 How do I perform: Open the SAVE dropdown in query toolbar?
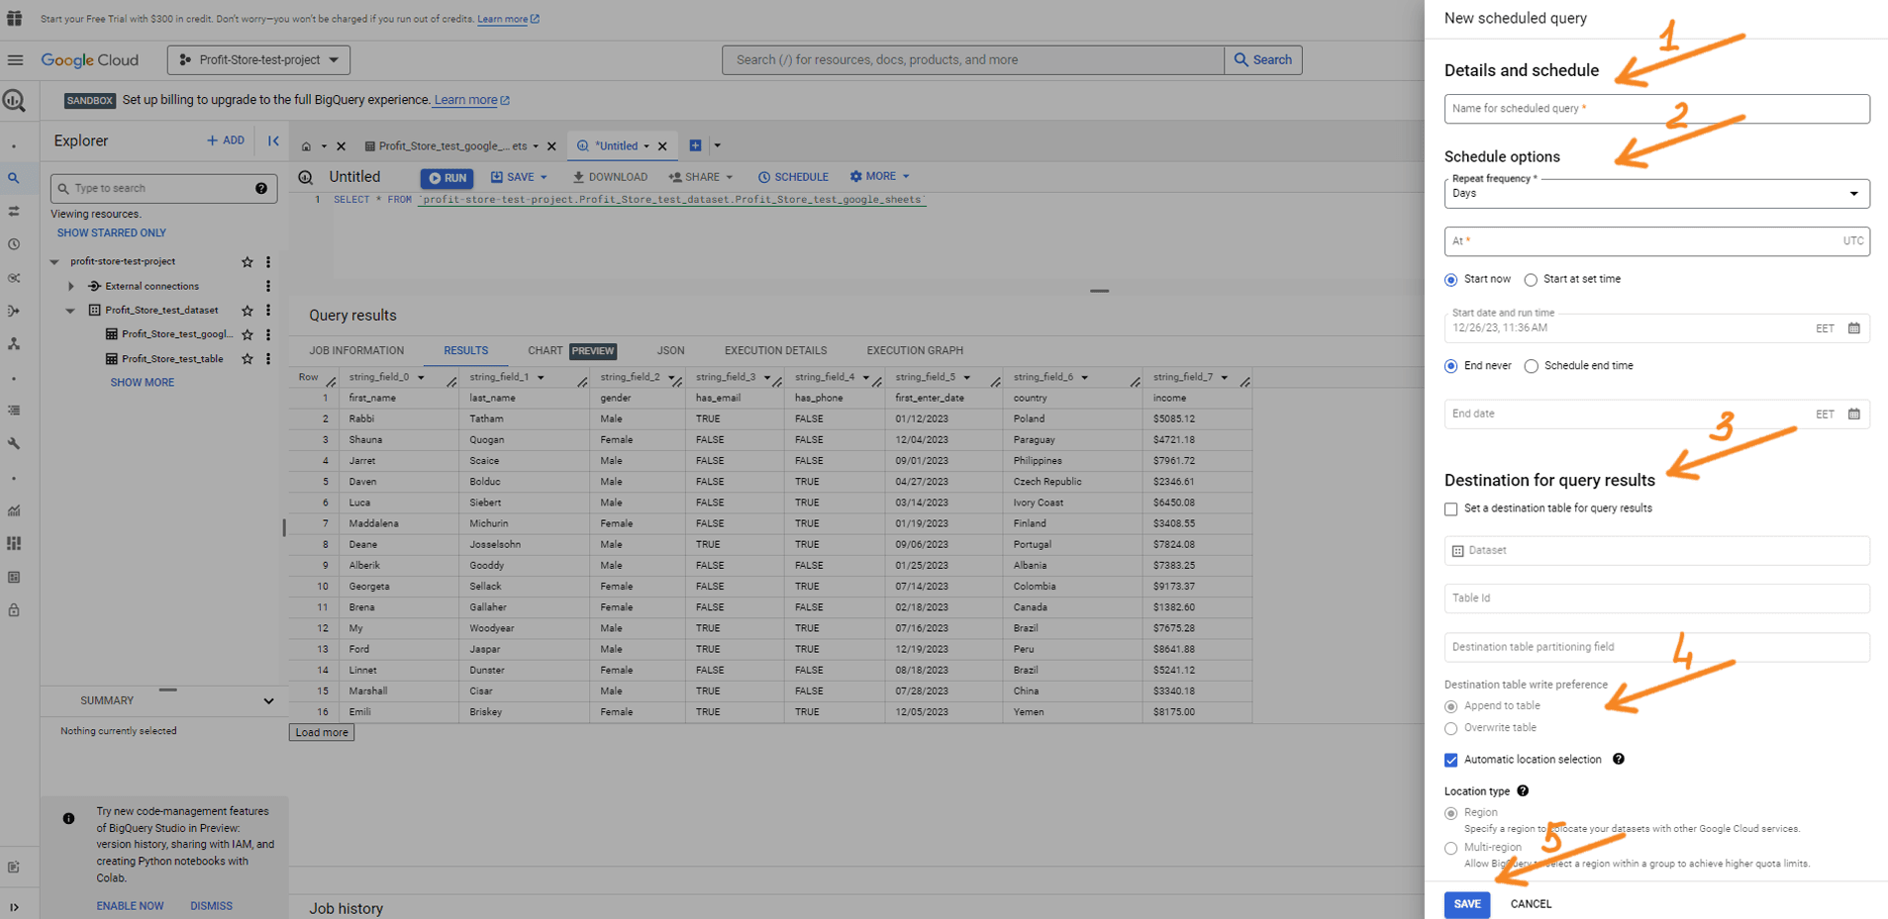pos(519,177)
